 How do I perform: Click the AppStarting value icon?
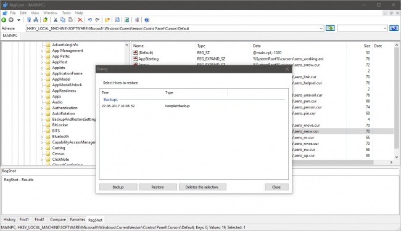pyautogui.click(x=135, y=59)
